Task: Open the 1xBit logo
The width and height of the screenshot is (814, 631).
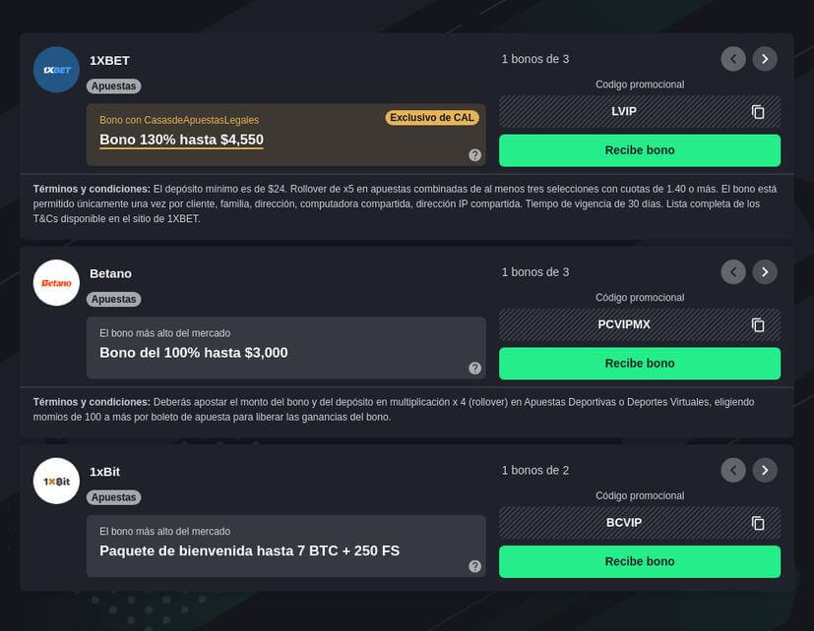Action: coord(56,481)
